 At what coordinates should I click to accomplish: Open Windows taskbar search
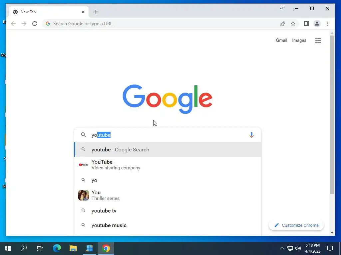[x=24, y=248]
